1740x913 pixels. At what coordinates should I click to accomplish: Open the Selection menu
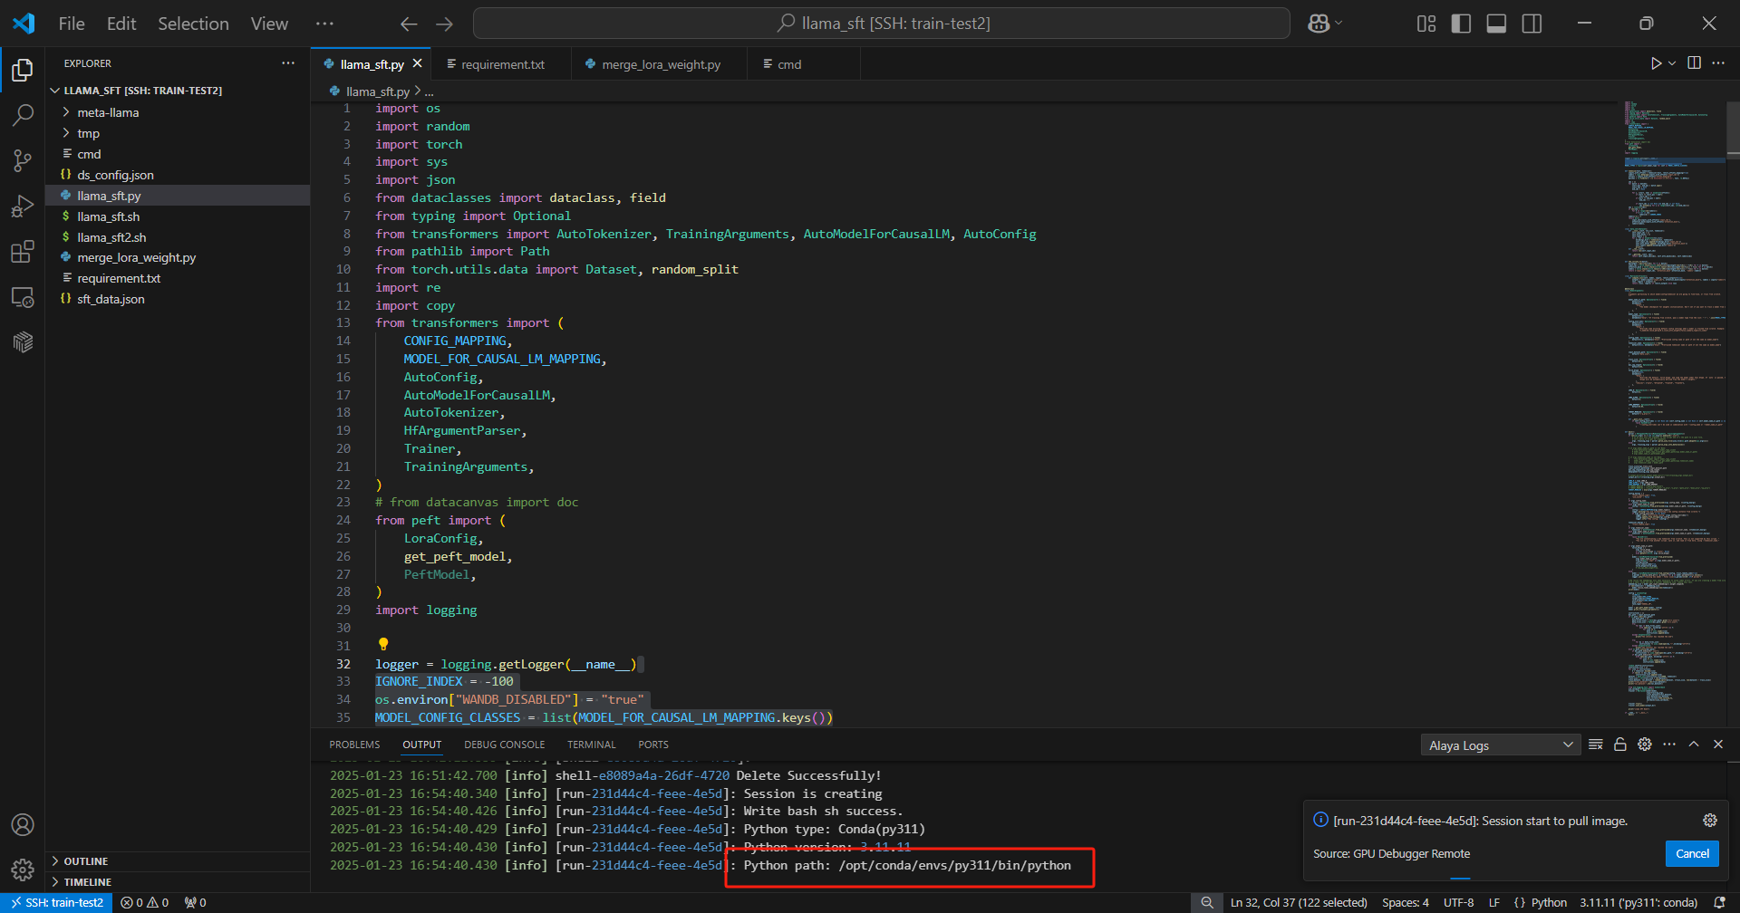tap(193, 24)
